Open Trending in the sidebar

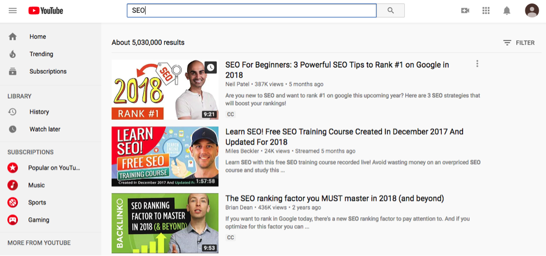pyautogui.click(x=50, y=54)
